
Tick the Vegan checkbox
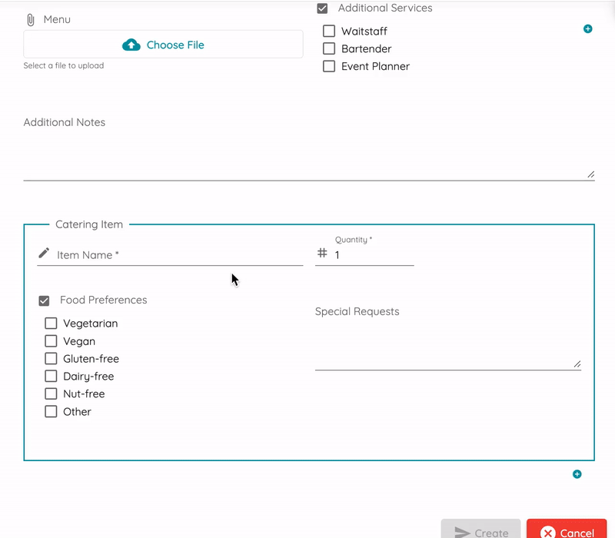click(51, 340)
